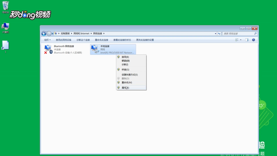Image resolution: width=277 pixels, height=156 pixels.
Task: Click 查看此连接的状态 on the toolbar
Action: coord(122,40)
